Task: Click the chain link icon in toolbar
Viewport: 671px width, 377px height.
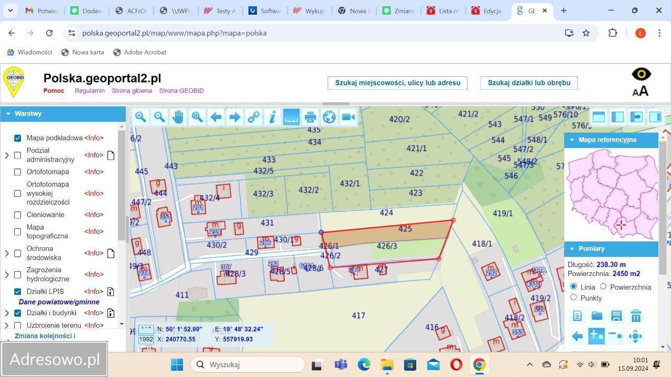Action: pos(253,117)
